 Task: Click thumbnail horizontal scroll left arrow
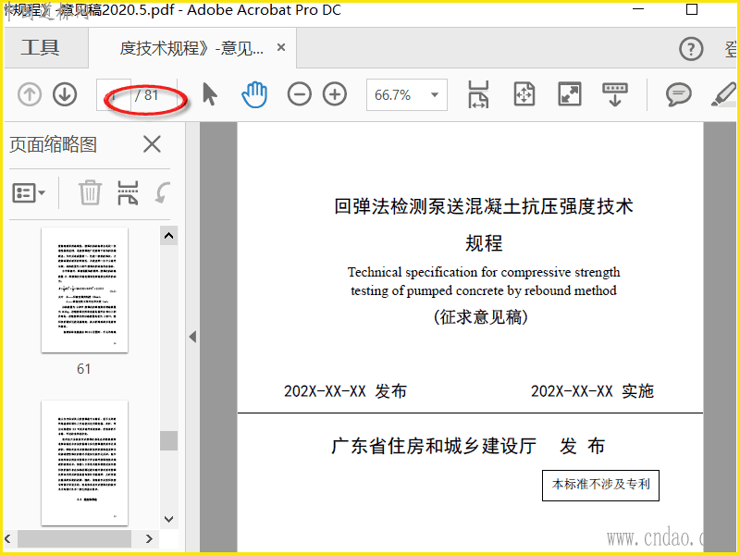(8, 538)
